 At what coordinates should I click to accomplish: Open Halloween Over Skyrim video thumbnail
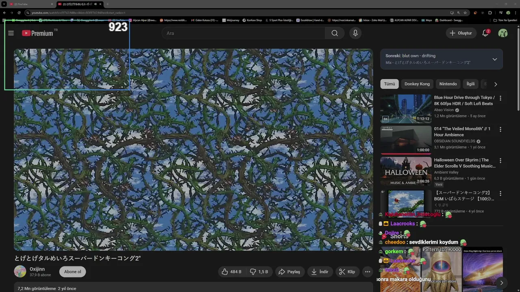click(x=406, y=171)
